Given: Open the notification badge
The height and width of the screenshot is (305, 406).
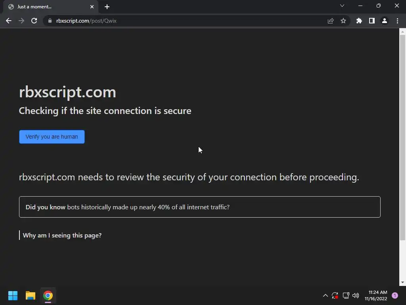Looking at the screenshot, I should click(395, 295).
